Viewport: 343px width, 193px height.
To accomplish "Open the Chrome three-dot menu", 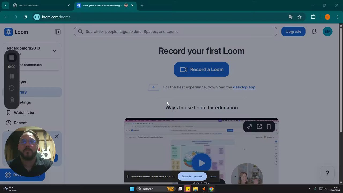I will click(337, 17).
